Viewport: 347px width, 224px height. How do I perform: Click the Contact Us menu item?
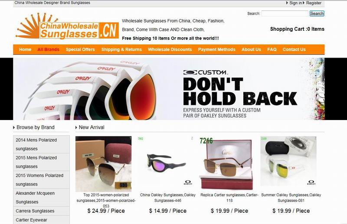pos(294,49)
